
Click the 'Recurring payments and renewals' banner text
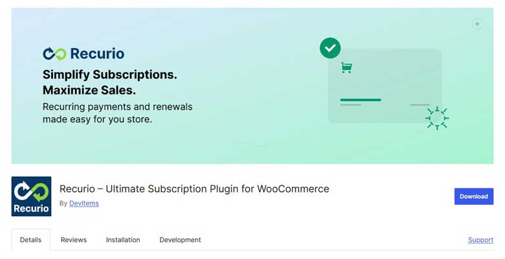[x=117, y=106]
